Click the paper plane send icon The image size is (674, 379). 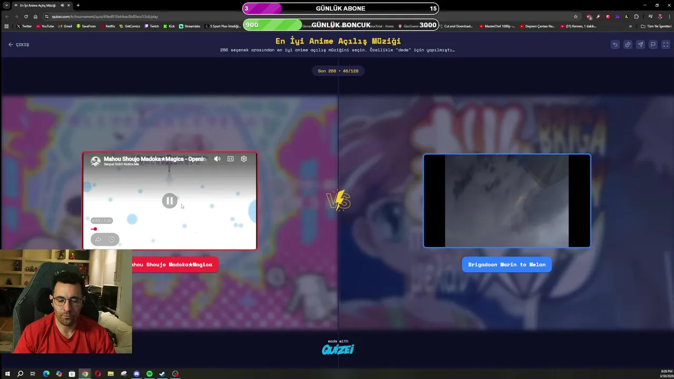[x=640, y=45]
